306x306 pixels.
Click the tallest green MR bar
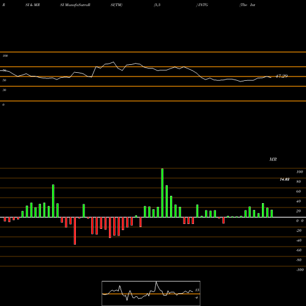[x=162, y=193]
